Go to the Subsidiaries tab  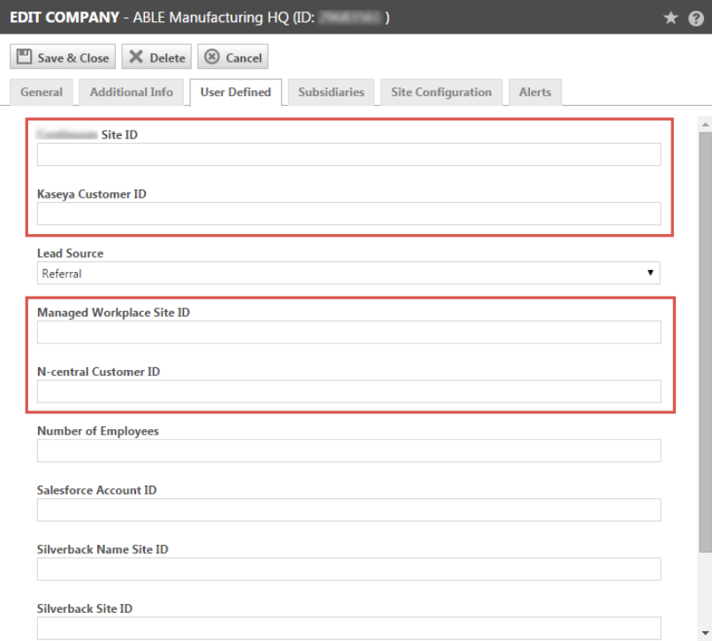(331, 92)
